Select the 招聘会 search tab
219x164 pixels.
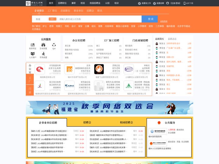(x=90, y=11)
